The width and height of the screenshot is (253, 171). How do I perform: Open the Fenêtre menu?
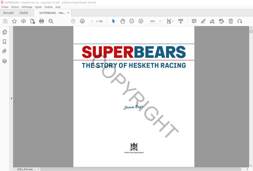click(x=48, y=7)
